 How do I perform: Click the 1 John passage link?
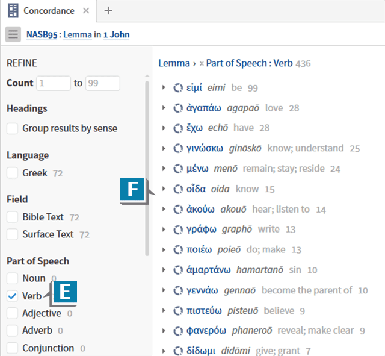pyautogui.click(x=116, y=35)
